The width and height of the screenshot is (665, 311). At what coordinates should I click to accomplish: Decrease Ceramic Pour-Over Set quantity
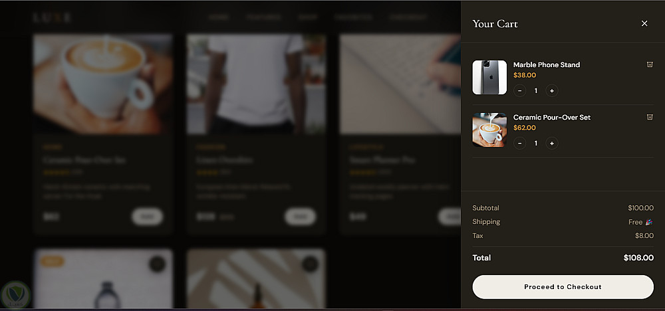pos(519,144)
